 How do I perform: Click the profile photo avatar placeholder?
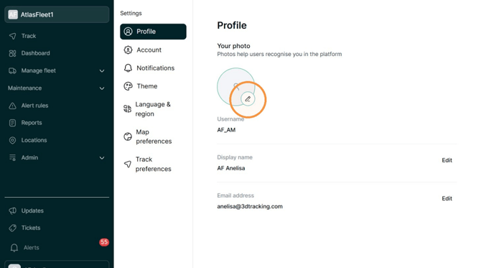[x=236, y=87]
